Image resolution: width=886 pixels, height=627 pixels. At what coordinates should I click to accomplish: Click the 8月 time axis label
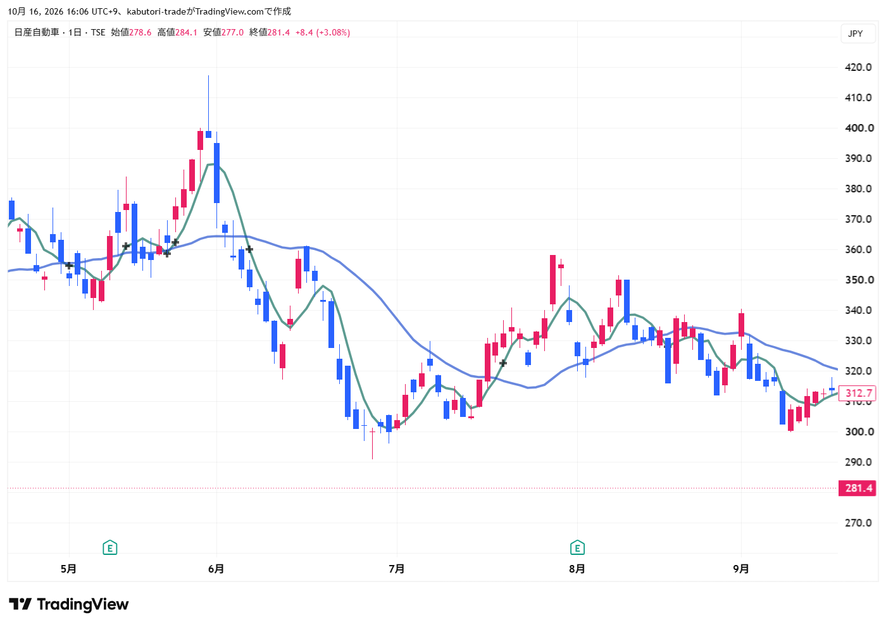point(577,569)
